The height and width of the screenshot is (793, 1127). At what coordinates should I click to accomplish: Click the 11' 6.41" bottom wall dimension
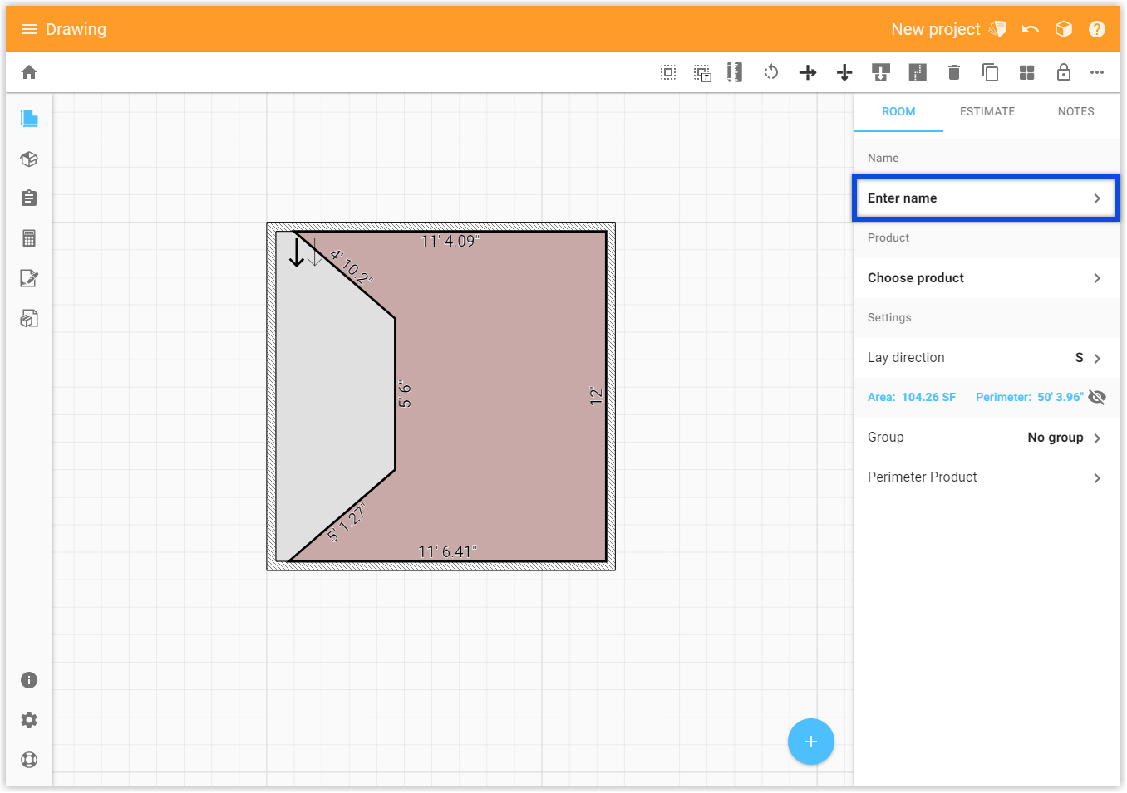[x=448, y=551]
